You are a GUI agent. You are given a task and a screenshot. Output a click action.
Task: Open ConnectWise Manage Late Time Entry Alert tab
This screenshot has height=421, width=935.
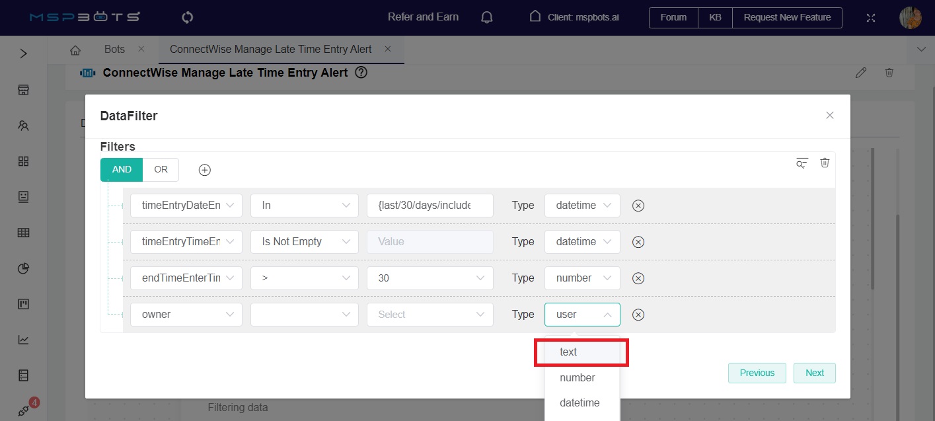[x=270, y=49]
